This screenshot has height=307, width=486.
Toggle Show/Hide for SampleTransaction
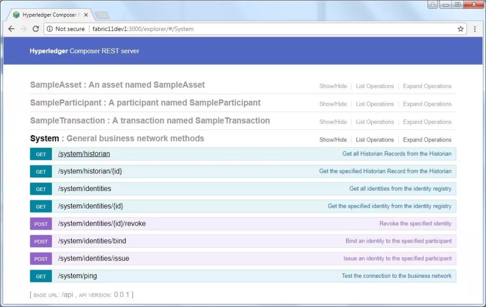(x=333, y=122)
